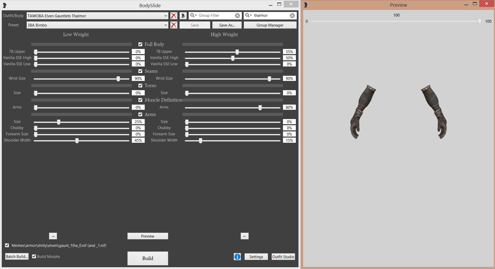Toggle the Arms category checkbox
This screenshot has height=269, width=495.
click(140, 114)
